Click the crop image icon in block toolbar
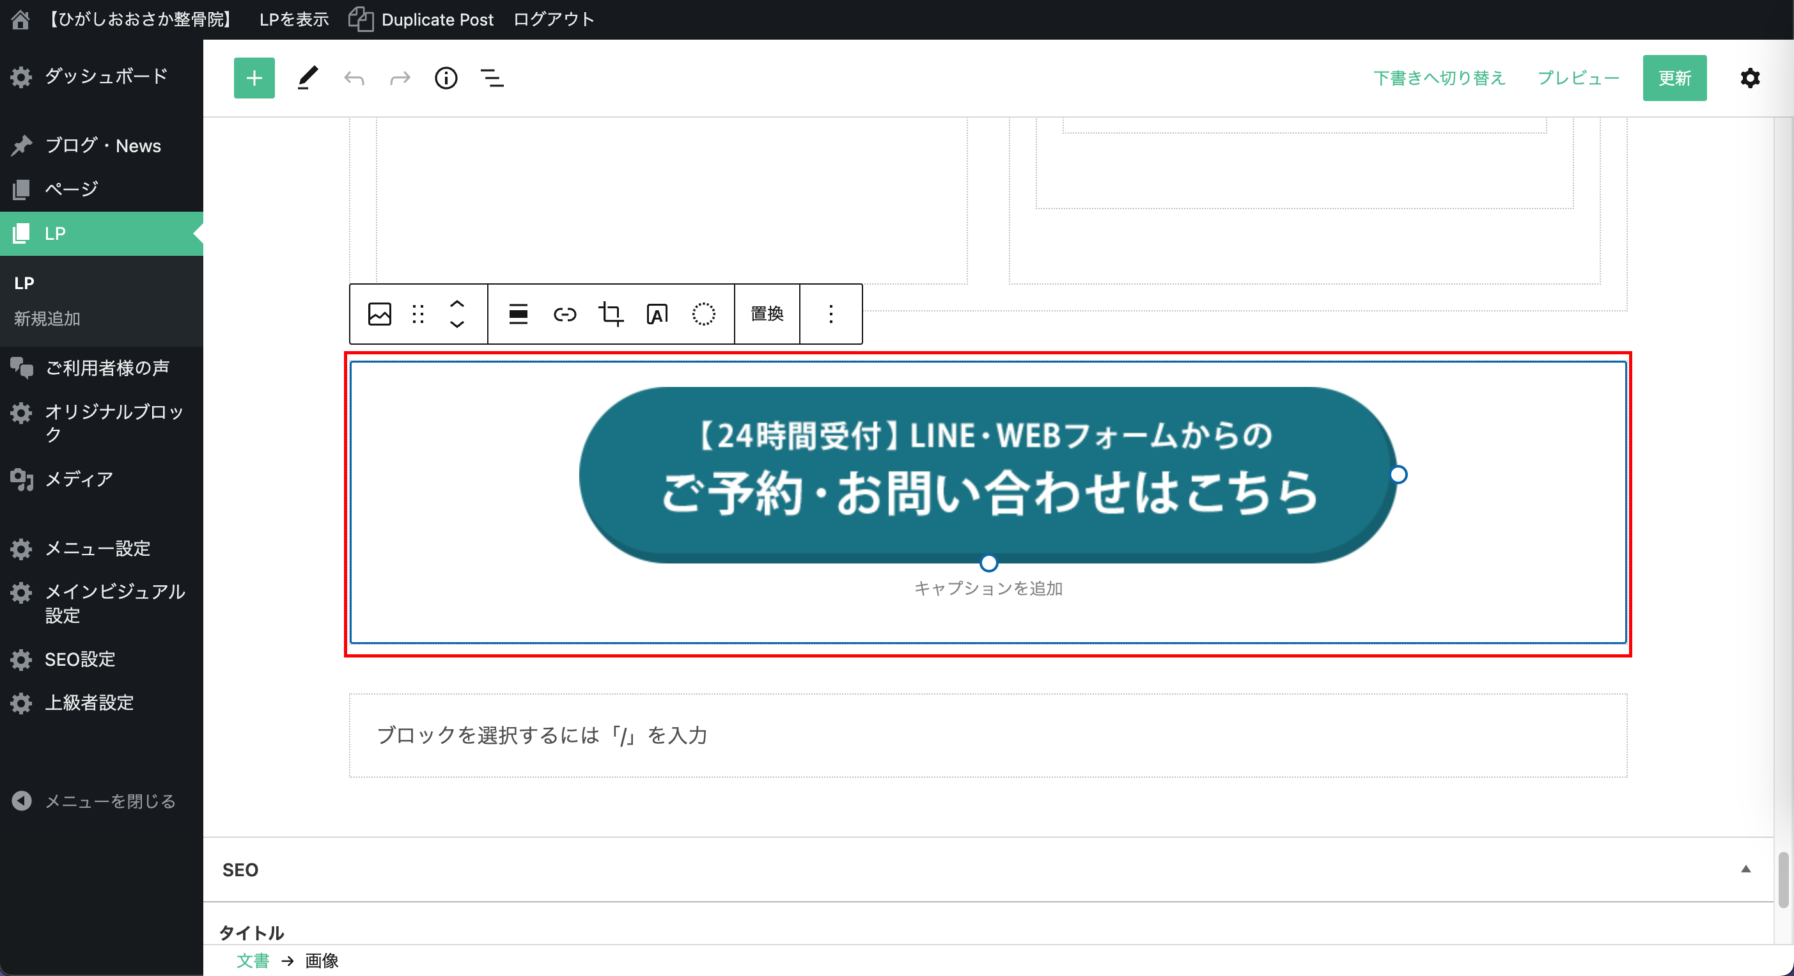Viewport: 1794px width, 976px height. 611,314
